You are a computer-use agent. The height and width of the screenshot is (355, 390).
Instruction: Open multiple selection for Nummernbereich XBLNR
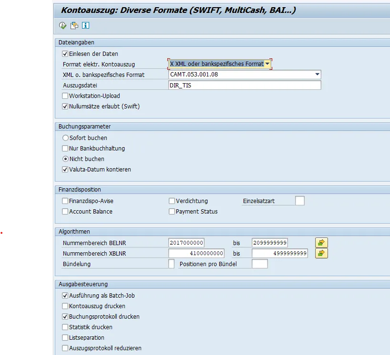coord(321,253)
